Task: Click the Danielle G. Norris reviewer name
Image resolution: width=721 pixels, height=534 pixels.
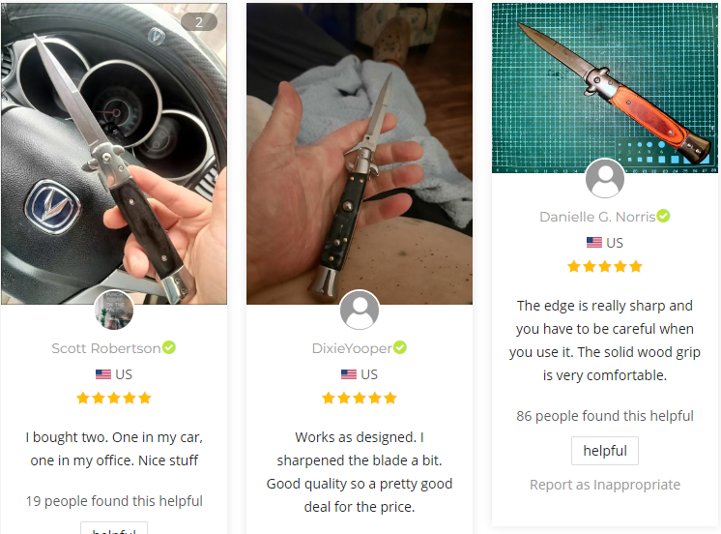Action: pyautogui.click(x=597, y=217)
